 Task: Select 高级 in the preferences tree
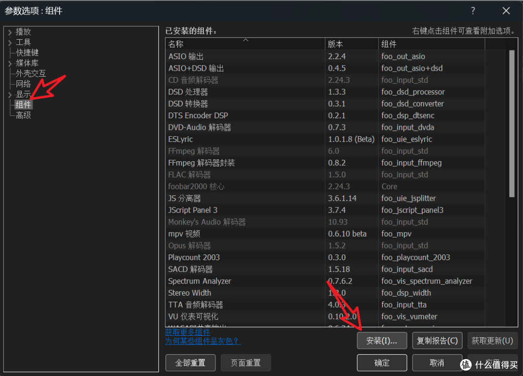(x=23, y=115)
